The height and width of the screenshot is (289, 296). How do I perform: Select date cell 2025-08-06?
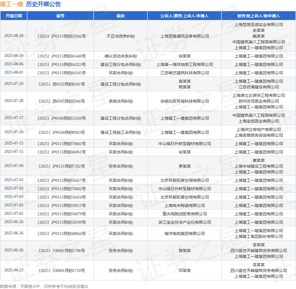(14, 64)
